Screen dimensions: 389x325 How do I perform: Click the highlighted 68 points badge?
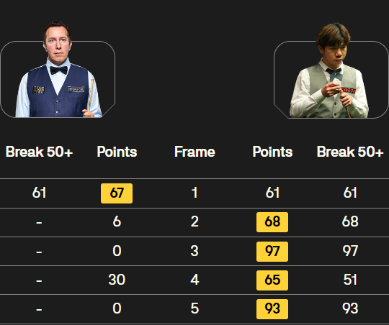tap(272, 222)
